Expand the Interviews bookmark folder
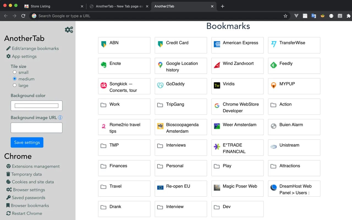This screenshot has width=352, height=220. tap(181, 148)
